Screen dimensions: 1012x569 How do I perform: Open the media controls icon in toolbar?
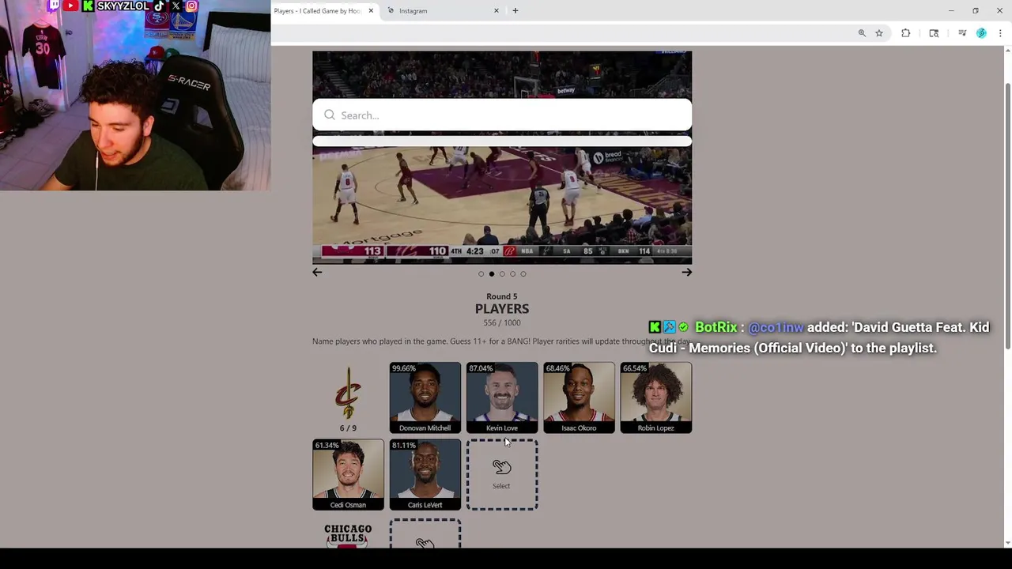(x=962, y=33)
